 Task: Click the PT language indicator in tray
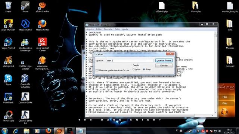[177, 131]
